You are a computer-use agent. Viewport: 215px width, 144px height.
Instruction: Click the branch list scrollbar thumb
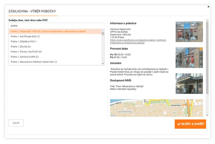pos(103,33)
